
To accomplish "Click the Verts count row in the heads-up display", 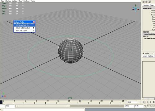I will pos(13,3).
